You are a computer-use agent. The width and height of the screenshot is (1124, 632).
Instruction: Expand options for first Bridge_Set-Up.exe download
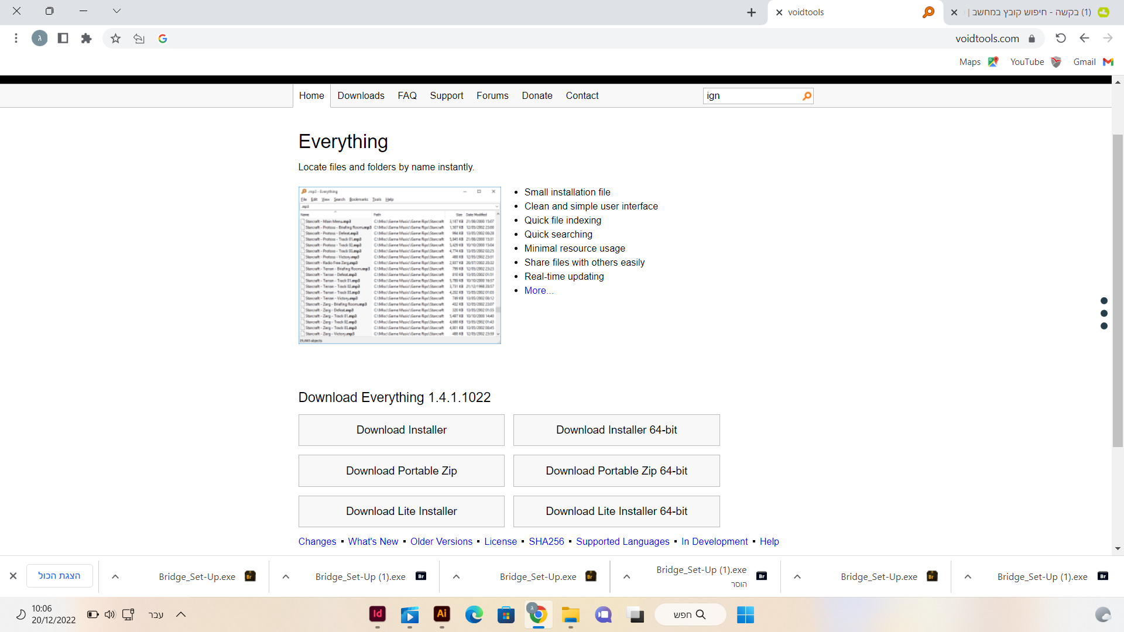(x=115, y=577)
